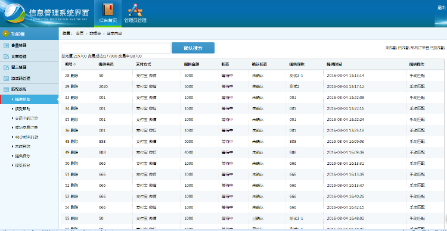Click the 确认搜索 button
The height and width of the screenshot is (231, 447).
point(193,48)
